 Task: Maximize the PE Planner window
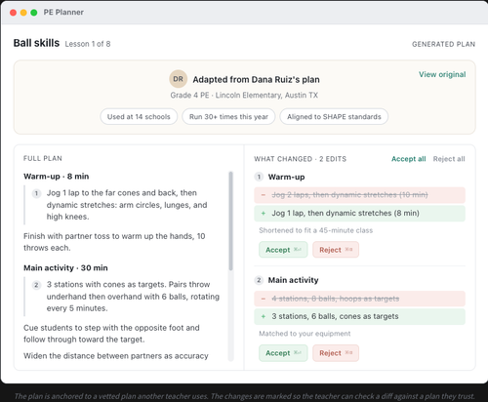click(x=34, y=13)
